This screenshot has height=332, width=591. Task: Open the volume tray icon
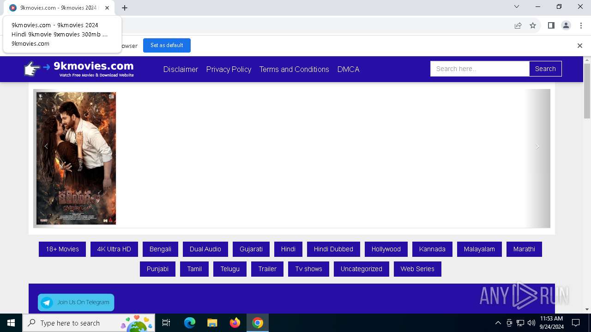pyautogui.click(x=531, y=323)
